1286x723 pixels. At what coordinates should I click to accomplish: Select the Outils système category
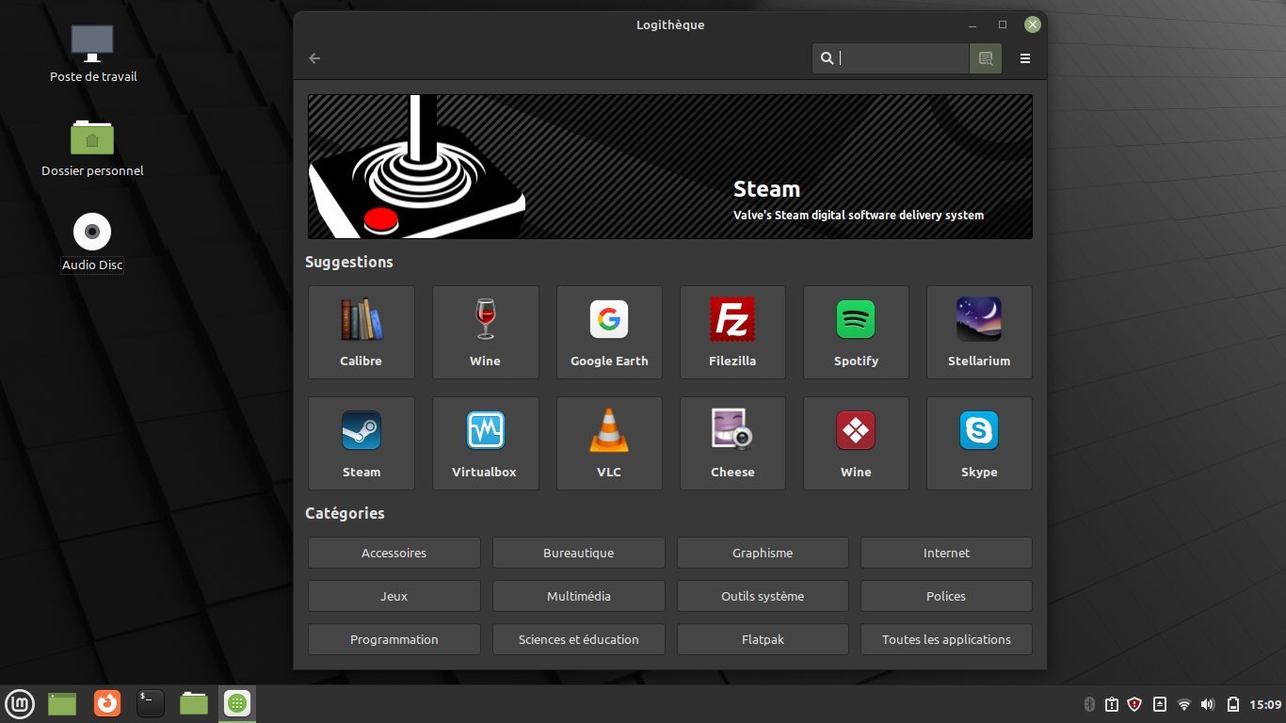tap(763, 596)
